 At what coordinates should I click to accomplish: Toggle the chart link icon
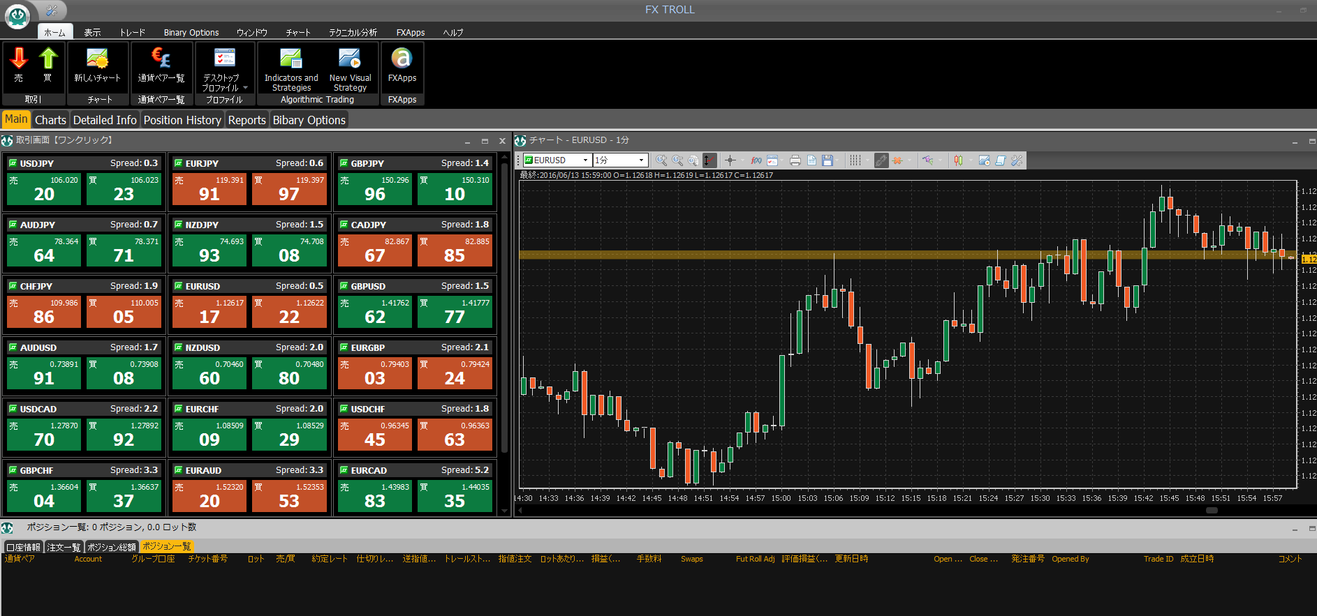881,160
